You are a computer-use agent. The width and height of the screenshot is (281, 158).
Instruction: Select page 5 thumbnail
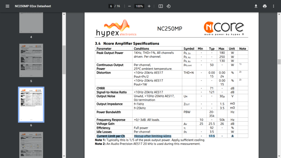[31, 60]
